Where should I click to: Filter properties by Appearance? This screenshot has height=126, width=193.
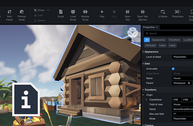point(158,40)
